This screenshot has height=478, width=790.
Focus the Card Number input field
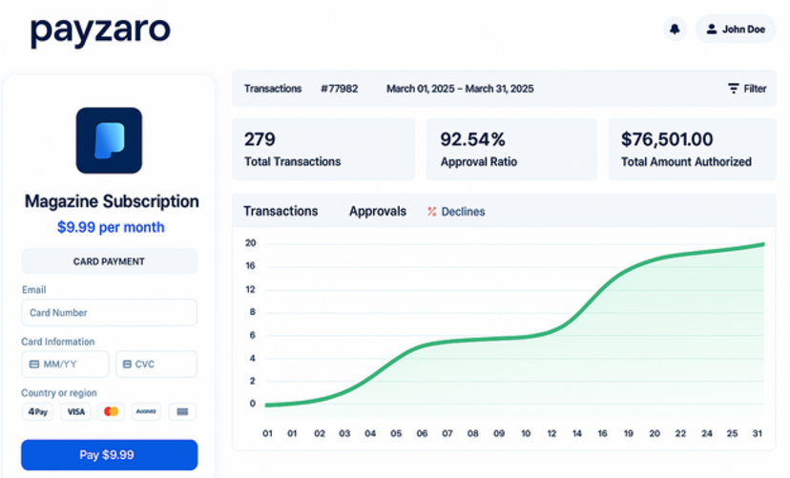(x=109, y=313)
